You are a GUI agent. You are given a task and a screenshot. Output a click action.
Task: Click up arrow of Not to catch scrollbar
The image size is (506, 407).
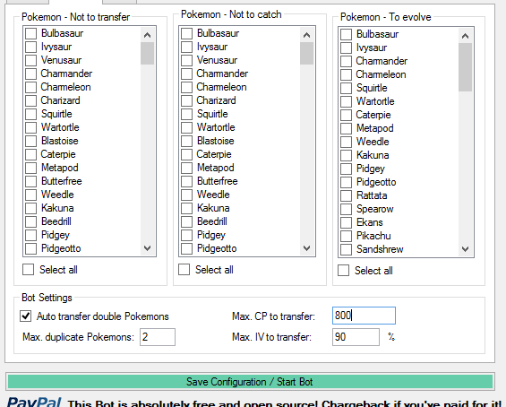coord(306,35)
